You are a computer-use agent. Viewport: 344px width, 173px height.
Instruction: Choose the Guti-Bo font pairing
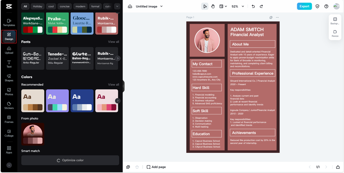(x=33, y=58)
